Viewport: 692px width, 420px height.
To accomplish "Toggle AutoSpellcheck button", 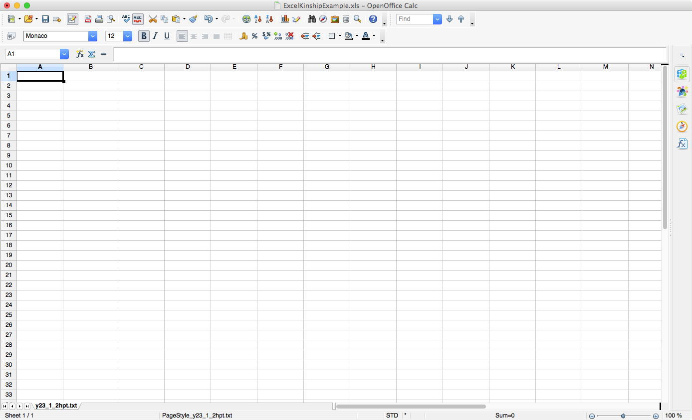I will point(138,19).
